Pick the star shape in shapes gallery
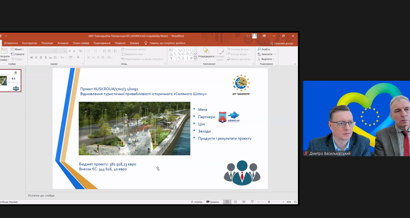 [x=191, y=58]
